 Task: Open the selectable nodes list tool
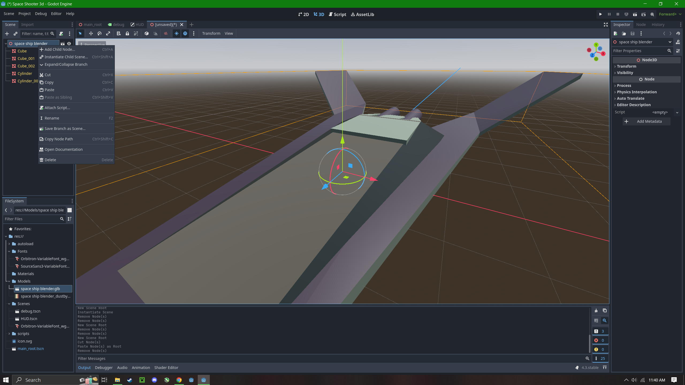pos(119,33)
